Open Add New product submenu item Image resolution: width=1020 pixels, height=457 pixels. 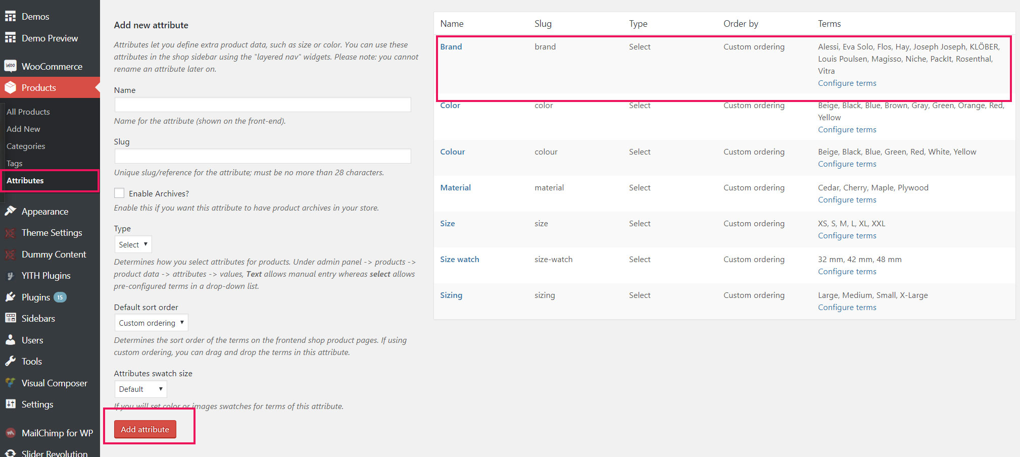click(23, 129)
